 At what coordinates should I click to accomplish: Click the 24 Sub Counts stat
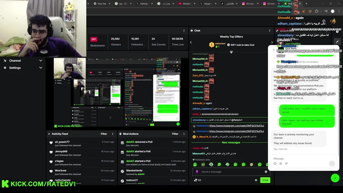pos(158,42)
